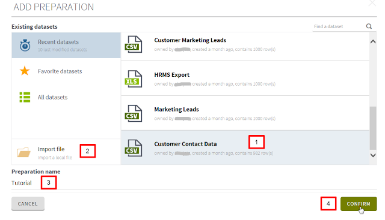Click '10 last modified datasets' subtitle

[x=63, y=50]
